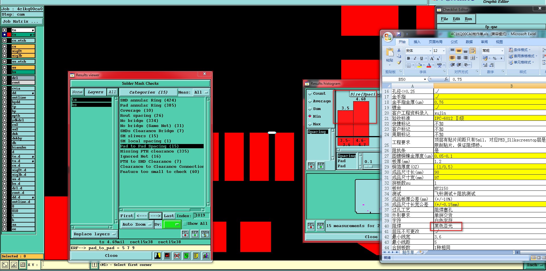Click the grid snap icon in bottom toolbar
Image resolution: width=546 pixels, height=271 pixels.
pos(23,265)
